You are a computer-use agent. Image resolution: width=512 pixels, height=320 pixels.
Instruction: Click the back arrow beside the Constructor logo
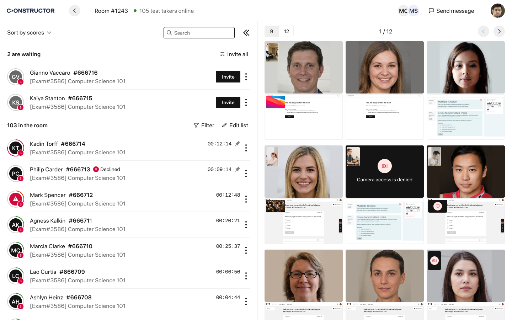coord(74,11)
